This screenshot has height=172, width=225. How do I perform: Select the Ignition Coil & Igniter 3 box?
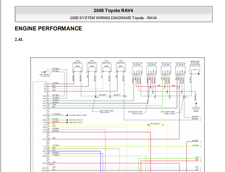pyautogui.click(x=166, y=70)
